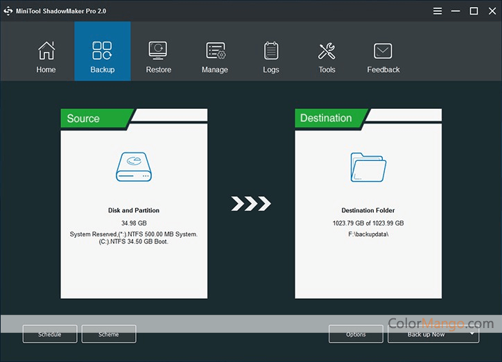Select the green Destination header label
Image resolution: width=502 pixels, height=362 pixels.
pyautogui.click(x=327, y=119)
